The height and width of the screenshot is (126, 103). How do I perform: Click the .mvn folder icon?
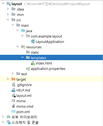[x=13, y=14]
